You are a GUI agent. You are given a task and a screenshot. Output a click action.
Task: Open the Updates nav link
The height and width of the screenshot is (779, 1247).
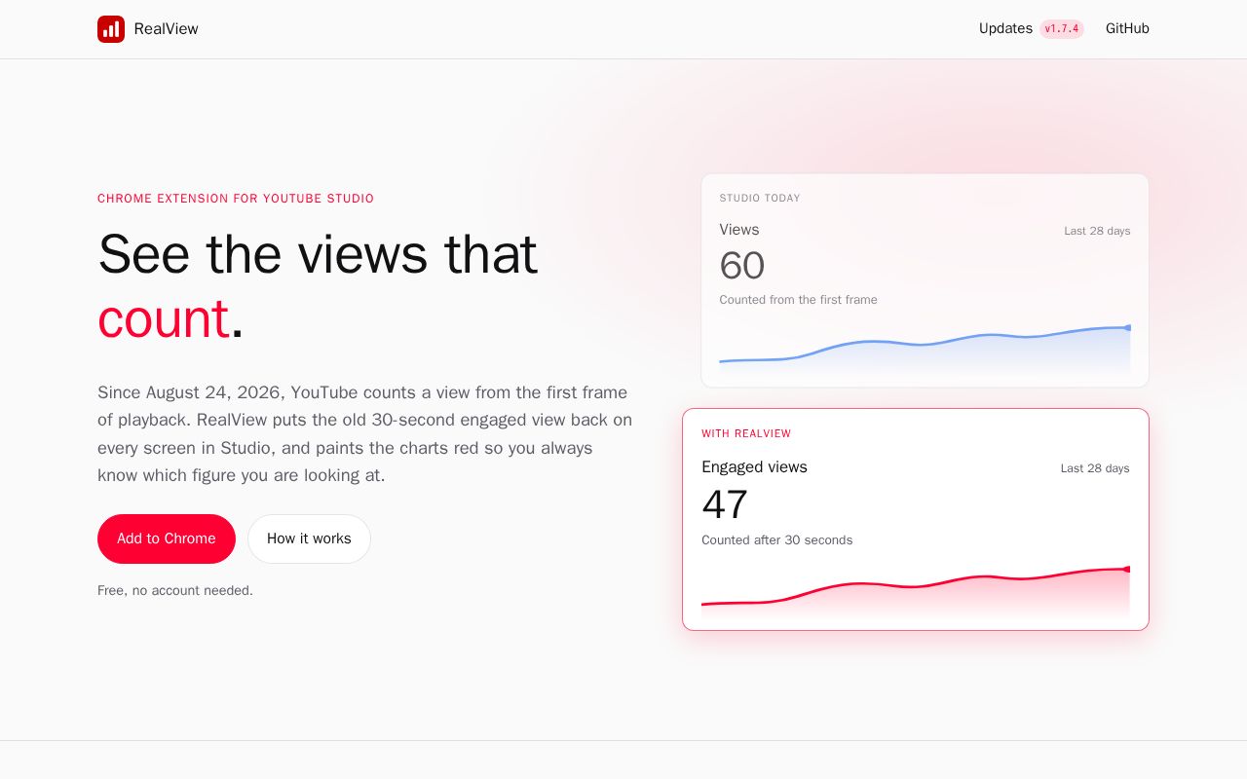(1005, 28)
